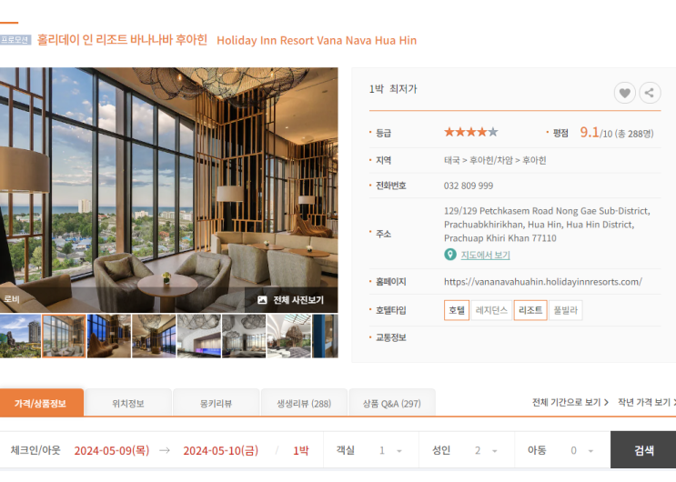Toggle the 풀빌라 hotel type filter
Screen dimensions: 676x482
[x=566, y=310]
